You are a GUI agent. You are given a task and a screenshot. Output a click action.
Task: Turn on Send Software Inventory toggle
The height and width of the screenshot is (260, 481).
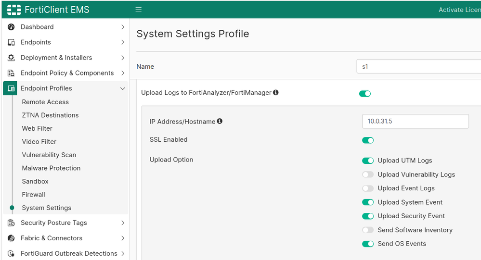pyautogui.click(x=368, y=230)
